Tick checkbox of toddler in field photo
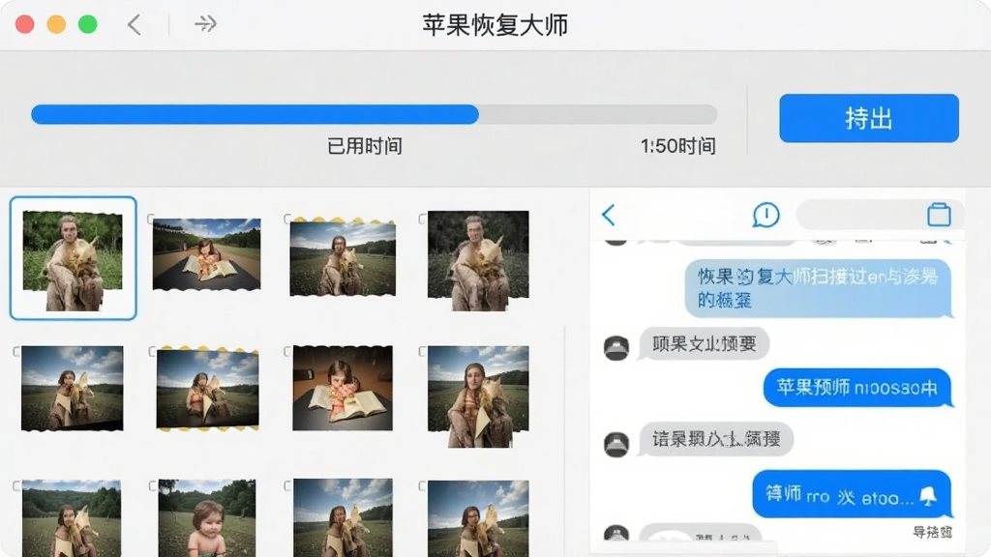The width and height of the screenshot is (991, 557). (x=152, y=485)
